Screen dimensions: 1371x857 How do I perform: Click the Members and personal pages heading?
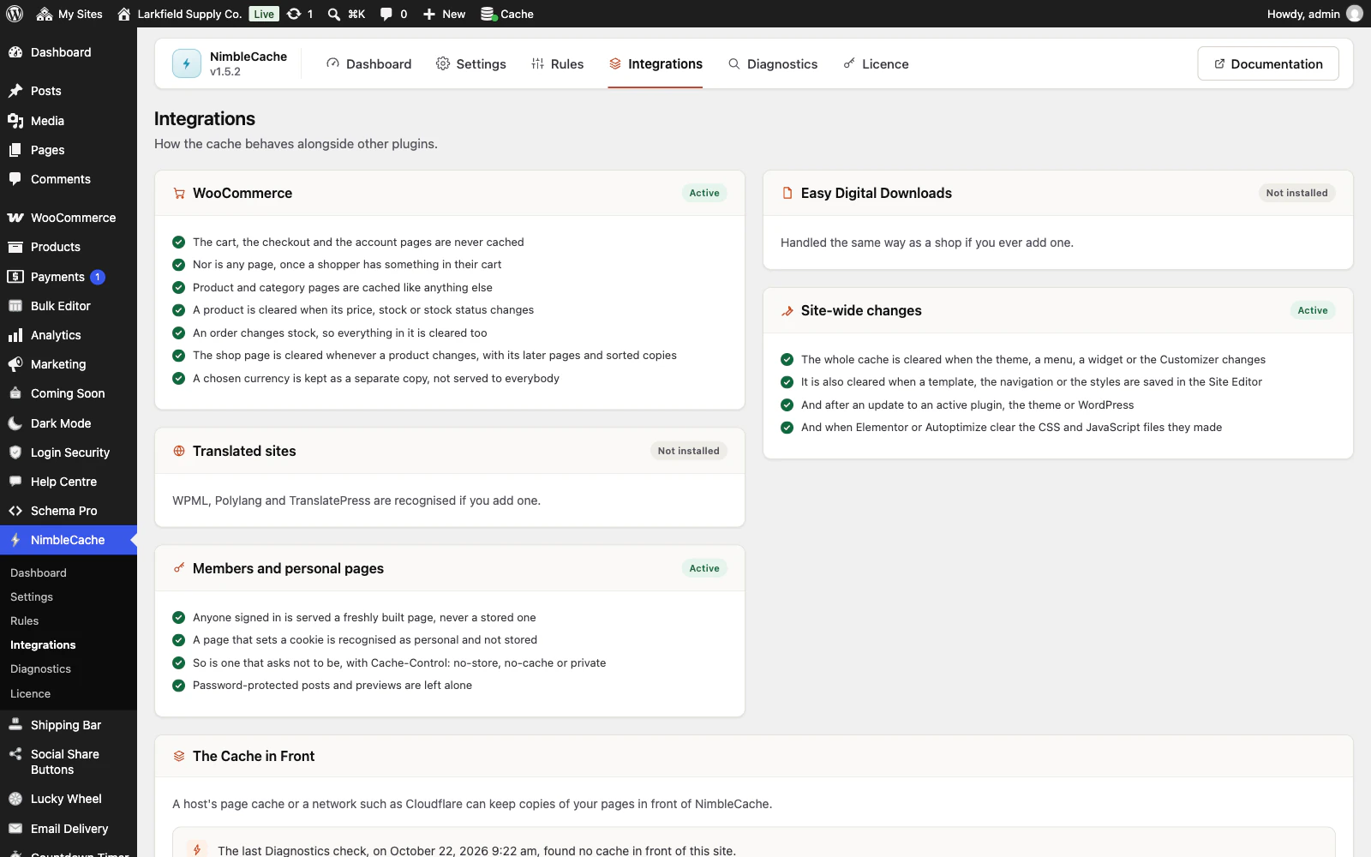pyautogui.click(x=288, y=568)
